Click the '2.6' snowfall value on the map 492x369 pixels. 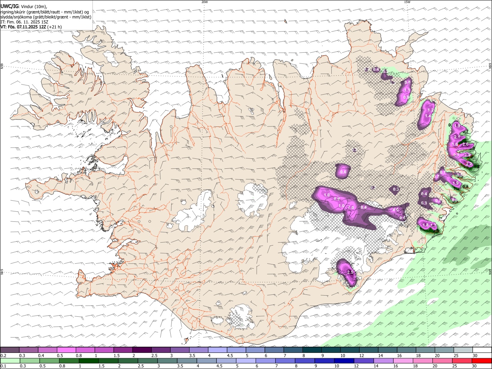coord(465,144)
